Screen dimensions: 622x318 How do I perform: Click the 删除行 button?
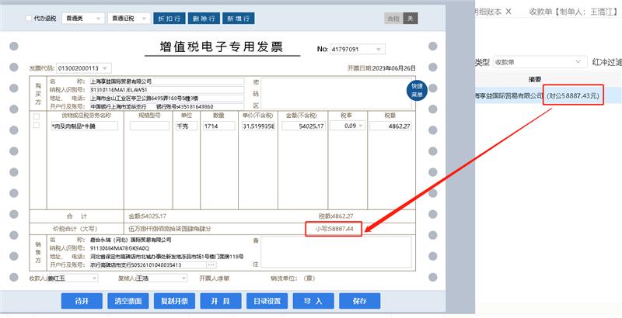(x=204, y=18)
